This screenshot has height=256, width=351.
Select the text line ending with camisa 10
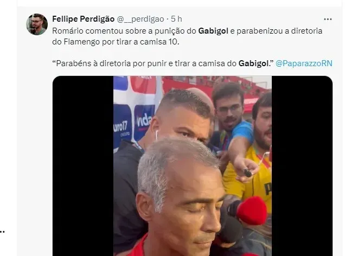point(116,42)
